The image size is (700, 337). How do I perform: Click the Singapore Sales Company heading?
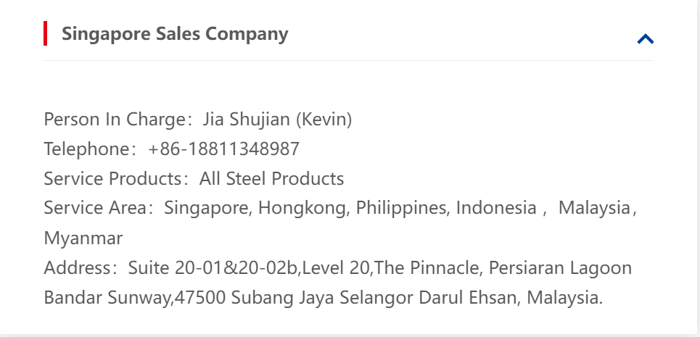point(175,34)
